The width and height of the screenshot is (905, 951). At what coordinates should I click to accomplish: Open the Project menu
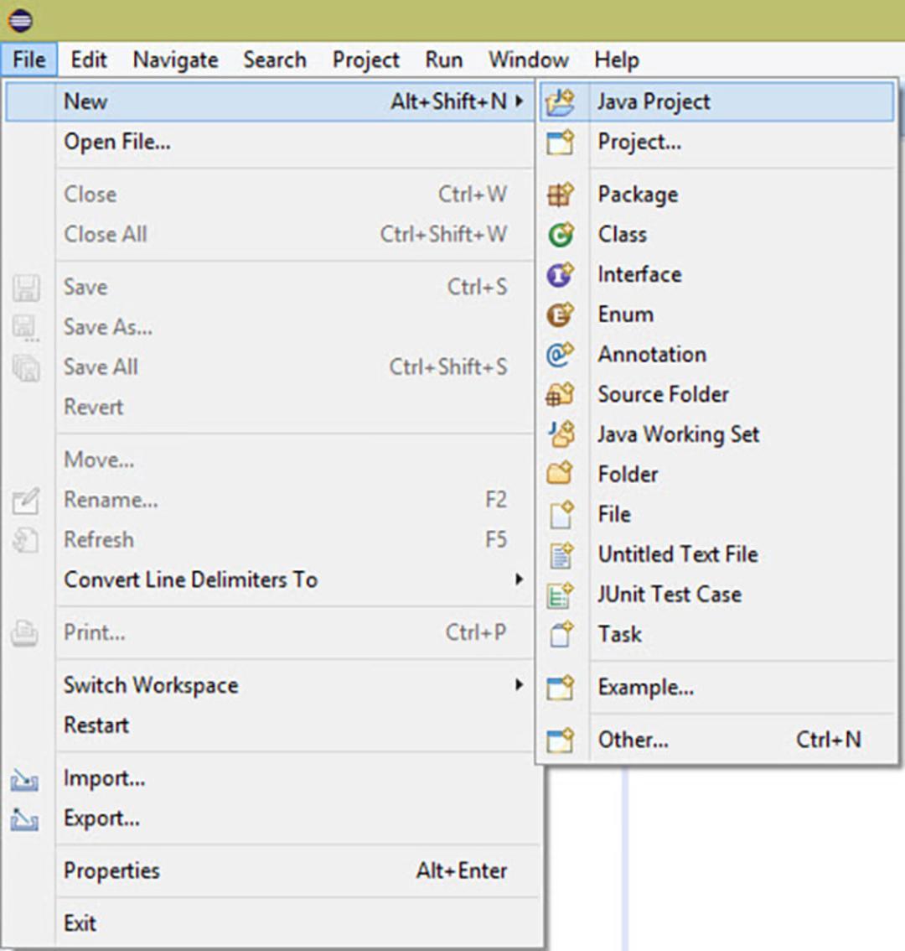(x=365, y=60)
